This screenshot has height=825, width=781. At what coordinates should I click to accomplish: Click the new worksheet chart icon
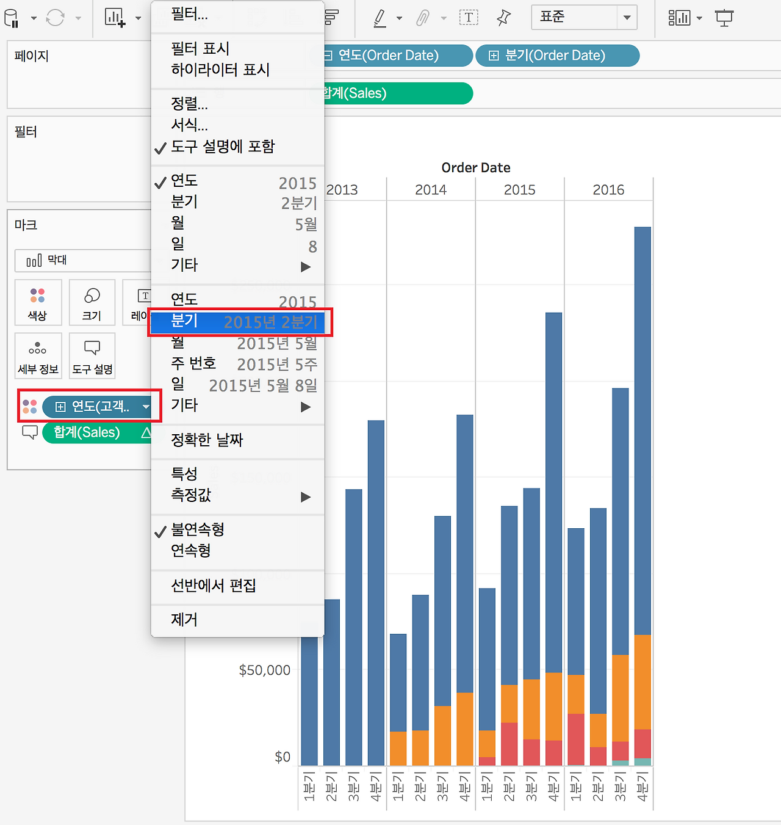point(115,18)
